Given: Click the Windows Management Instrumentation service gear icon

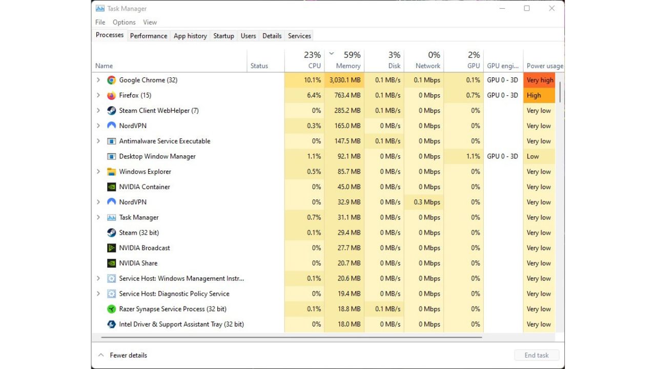Looking at the screenshot, I should coord(111,278).
